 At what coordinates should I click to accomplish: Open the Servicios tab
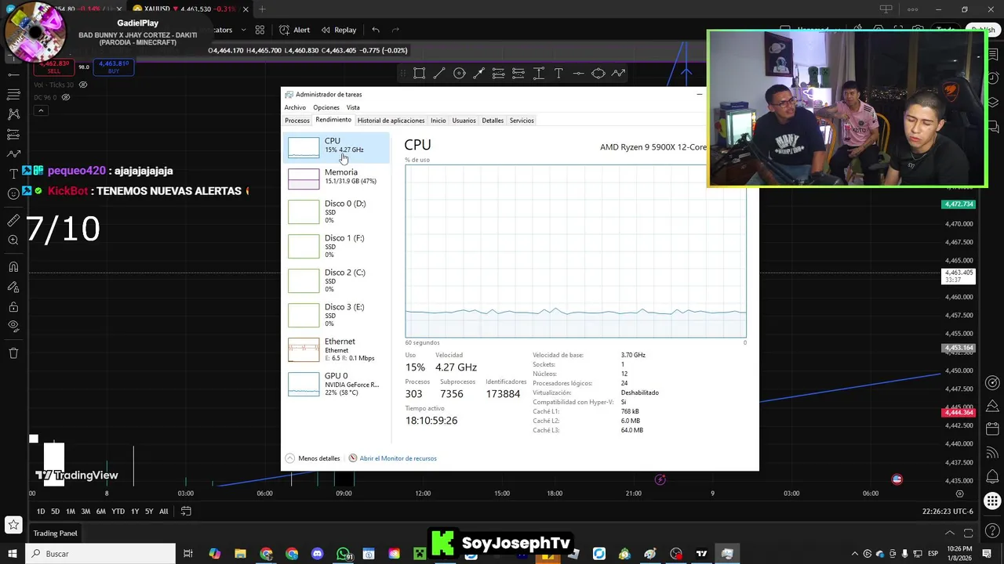522,121
